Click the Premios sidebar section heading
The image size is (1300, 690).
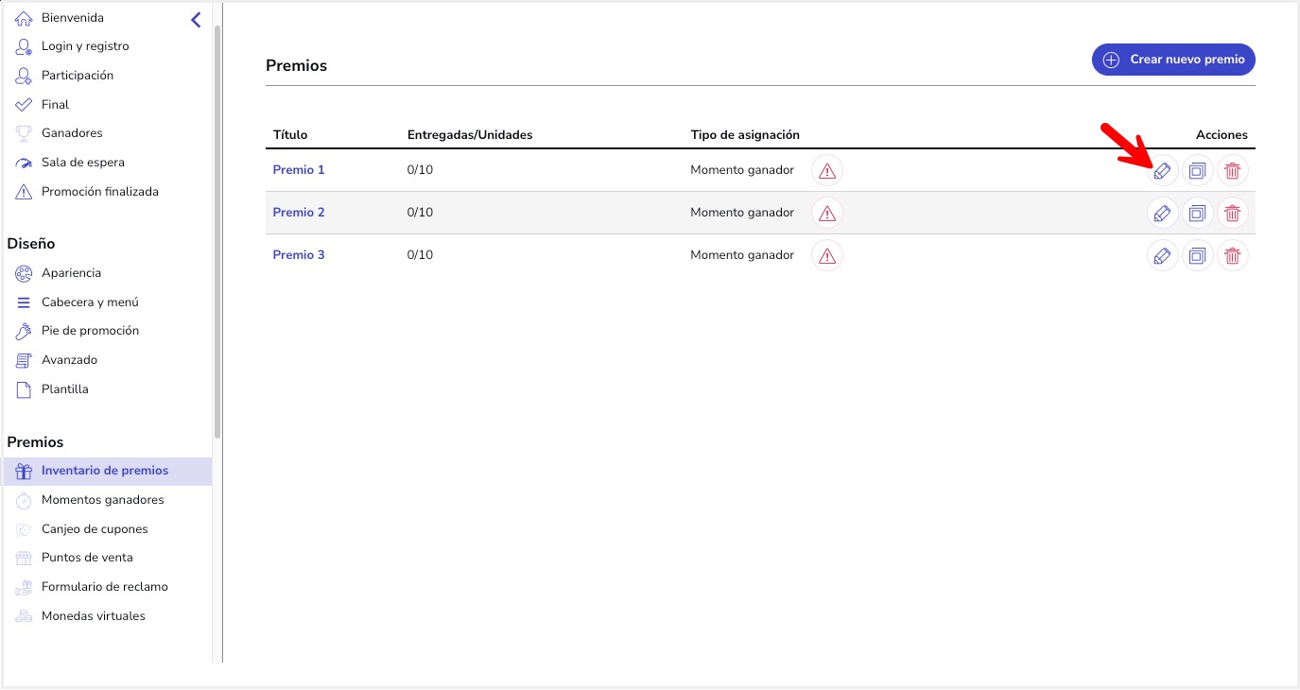tap(35, 442)
